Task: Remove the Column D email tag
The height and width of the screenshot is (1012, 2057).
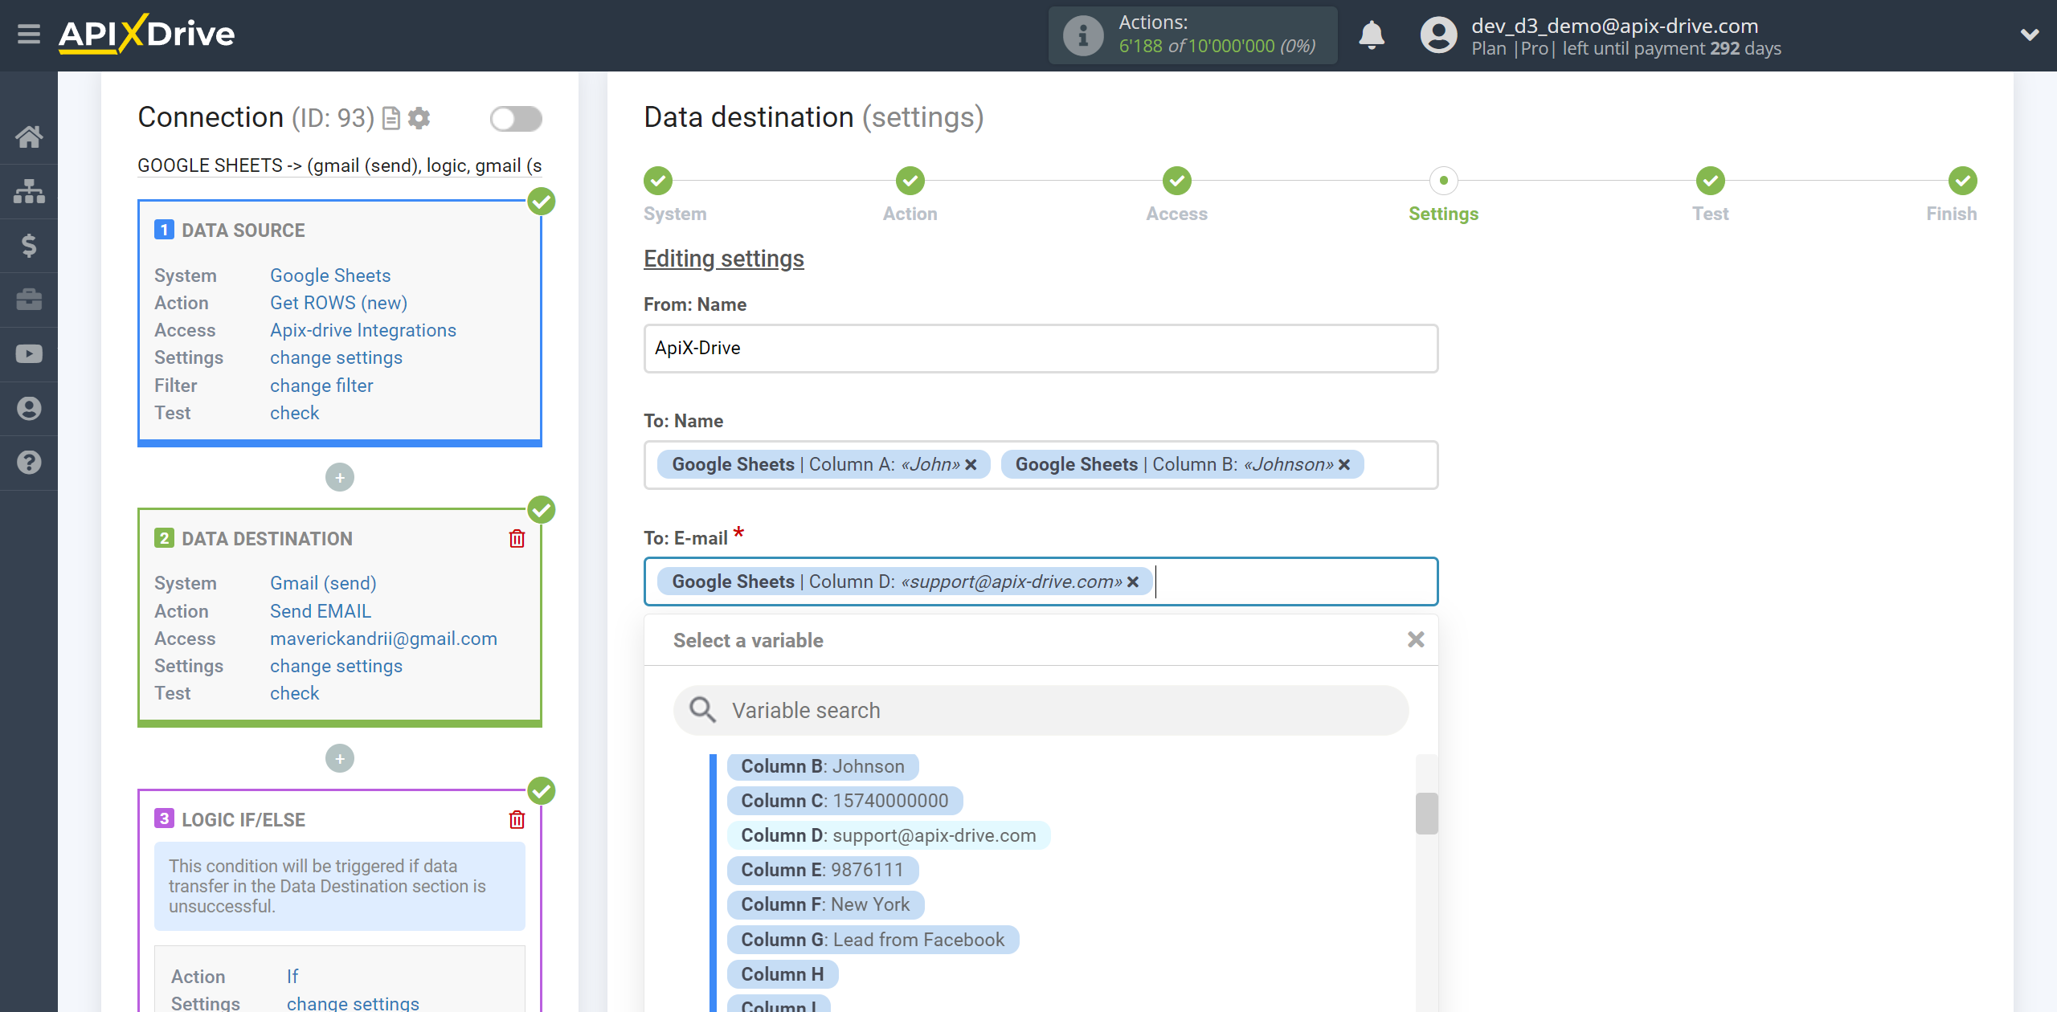Action: tap(1133, 582)
